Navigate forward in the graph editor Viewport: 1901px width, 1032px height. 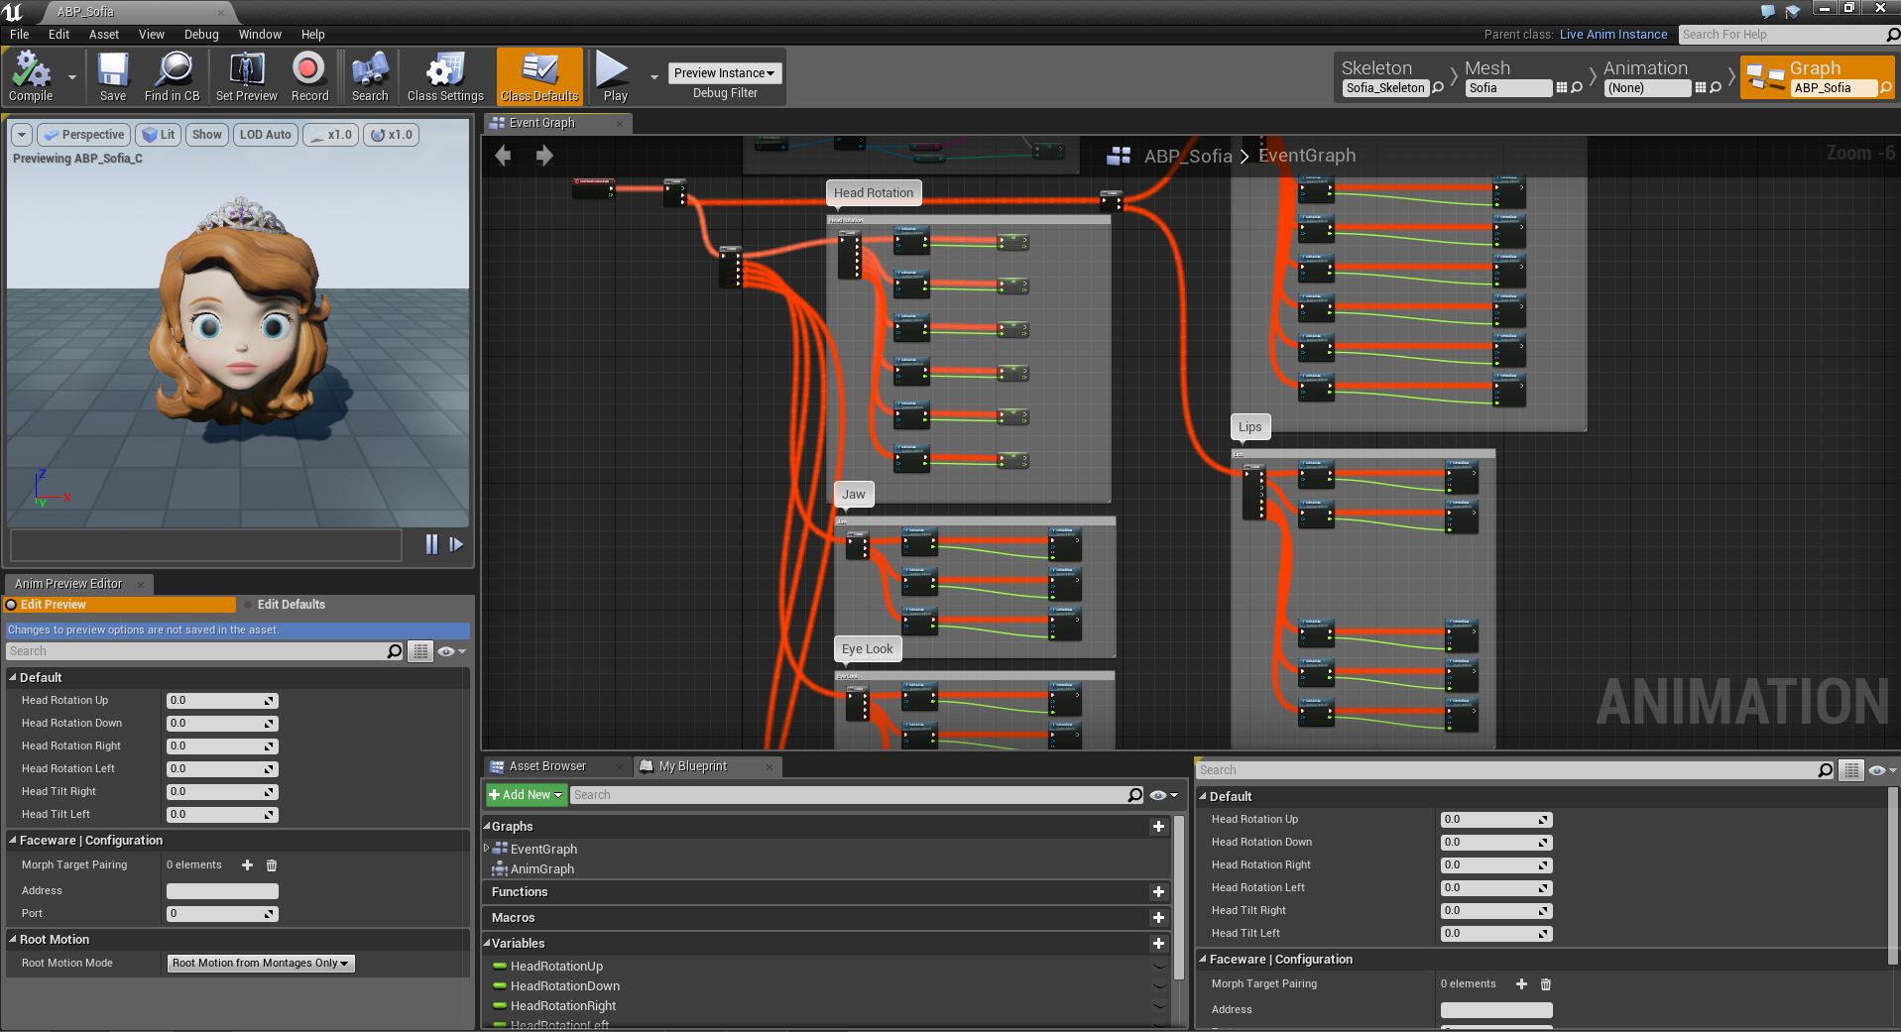coord(543,156)
